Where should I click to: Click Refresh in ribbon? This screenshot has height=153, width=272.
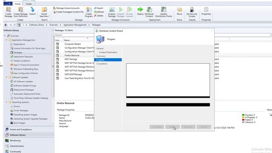tap(99, 12)
